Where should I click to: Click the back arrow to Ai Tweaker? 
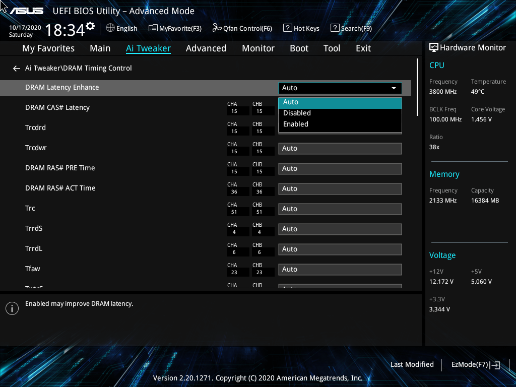click(x=17, y=69)
